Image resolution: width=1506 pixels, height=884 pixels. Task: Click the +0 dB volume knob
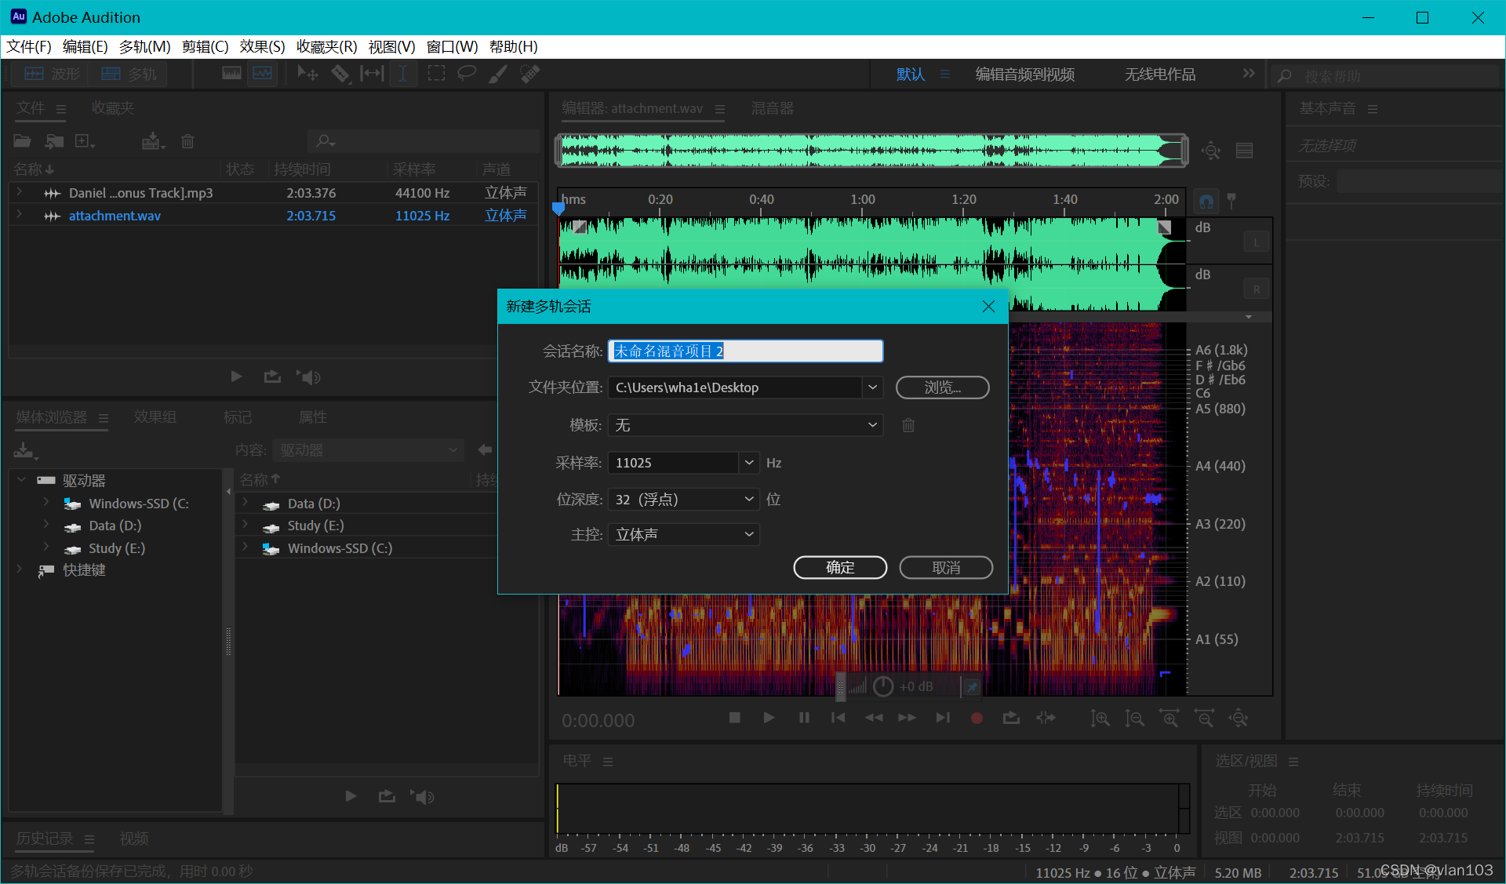tap(884, 686)
